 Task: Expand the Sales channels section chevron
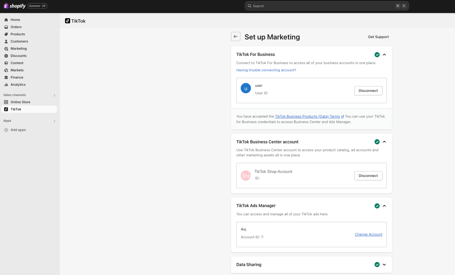54,95
